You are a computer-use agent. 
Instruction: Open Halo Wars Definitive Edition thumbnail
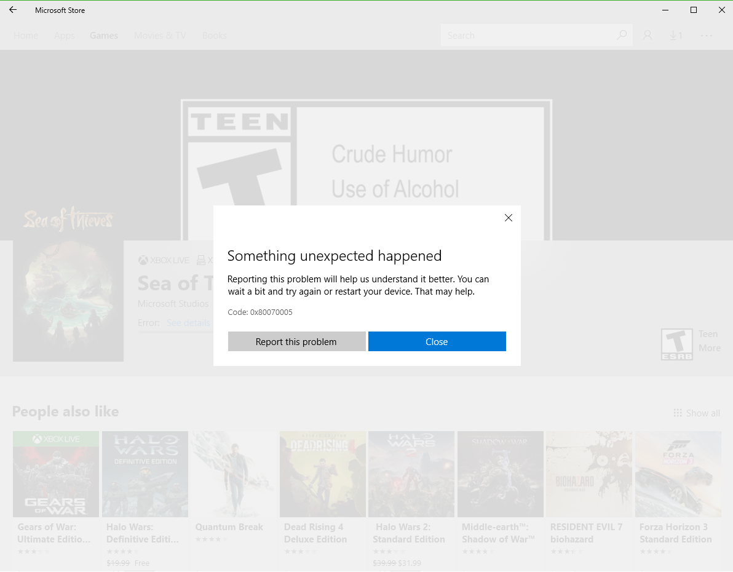pyautogui.click(x=145, y=474)
